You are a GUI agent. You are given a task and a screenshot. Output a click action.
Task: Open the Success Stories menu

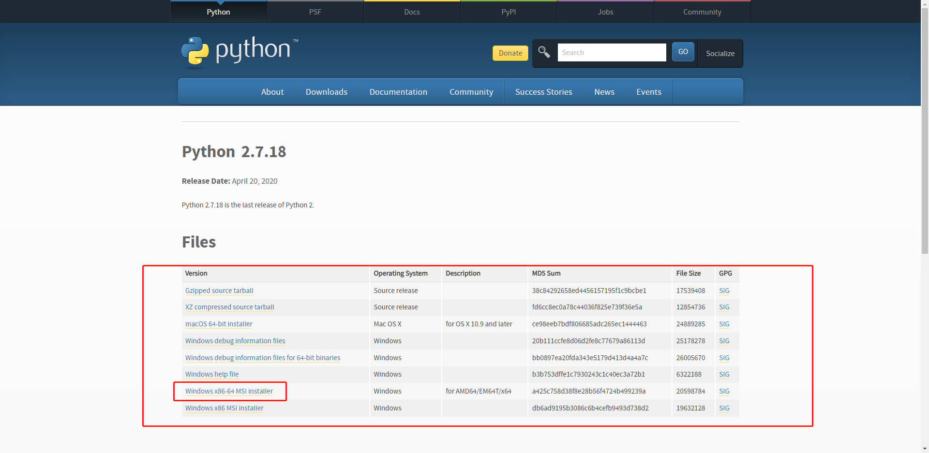coord(543,92)
